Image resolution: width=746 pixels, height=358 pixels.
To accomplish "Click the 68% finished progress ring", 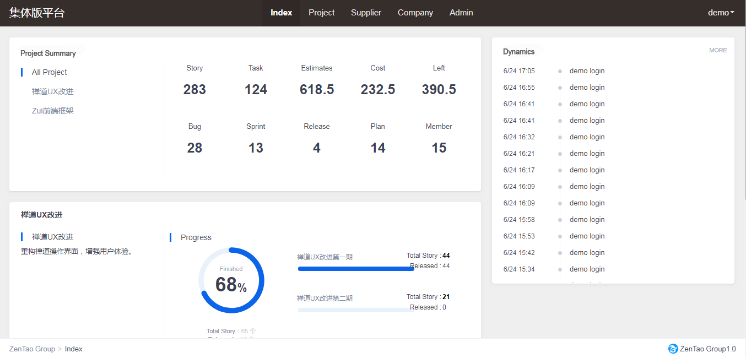I will pyautogui.click(x=231, y=280).
